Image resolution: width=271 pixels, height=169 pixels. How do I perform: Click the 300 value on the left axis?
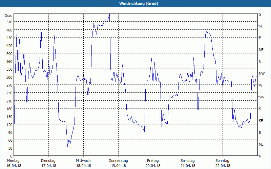tap(9, 77)
